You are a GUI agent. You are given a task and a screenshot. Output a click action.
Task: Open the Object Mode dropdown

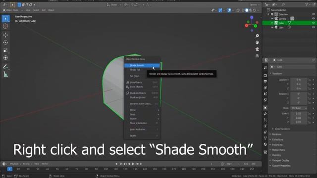tap(13, 10)
